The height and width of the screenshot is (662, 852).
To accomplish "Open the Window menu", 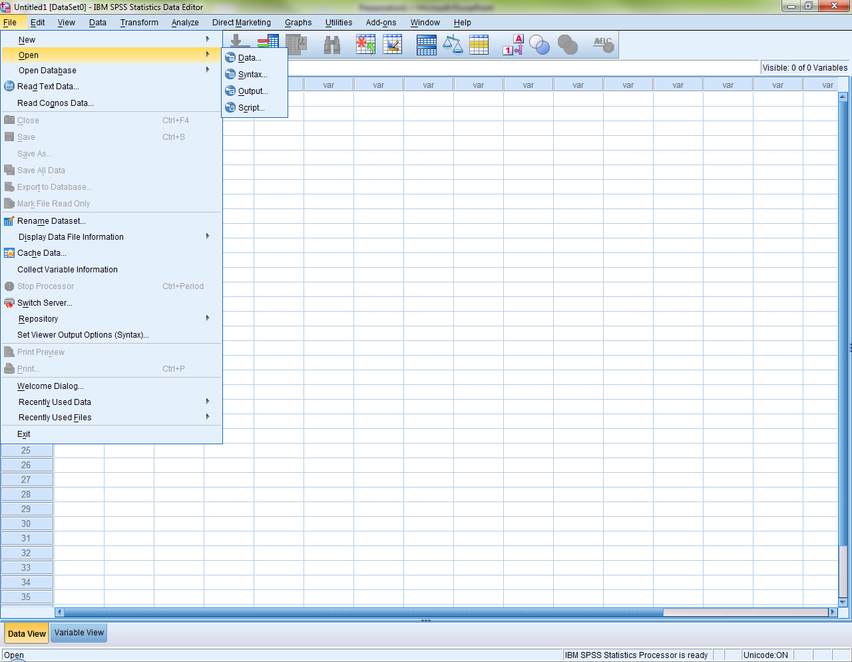I will (x=425, y=23).
